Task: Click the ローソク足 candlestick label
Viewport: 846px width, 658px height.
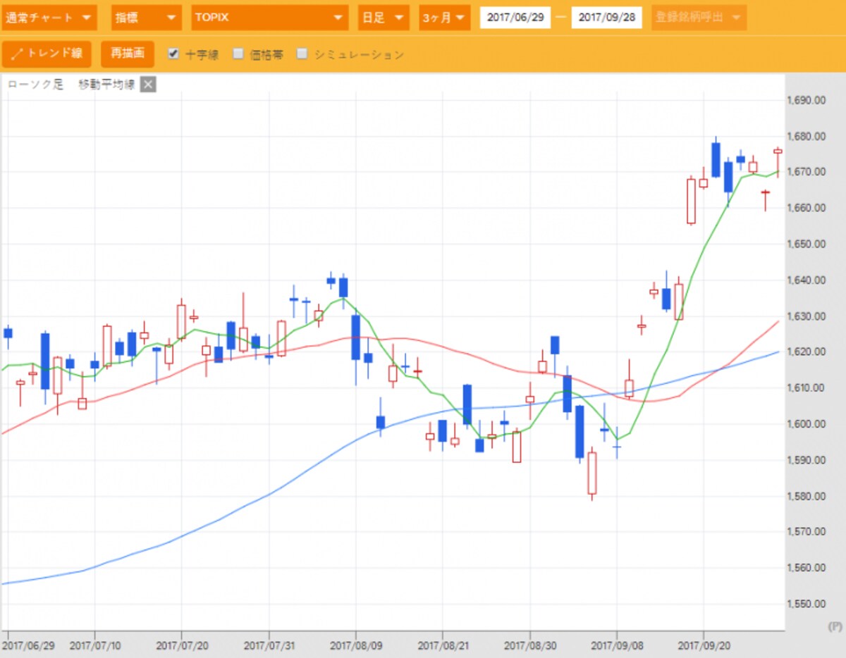Action: click(x=35, y=85)
